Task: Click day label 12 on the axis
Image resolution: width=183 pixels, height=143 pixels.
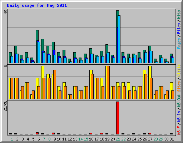Action: [70, 139]
